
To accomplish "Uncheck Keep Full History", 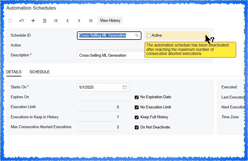I will [137, 117].
